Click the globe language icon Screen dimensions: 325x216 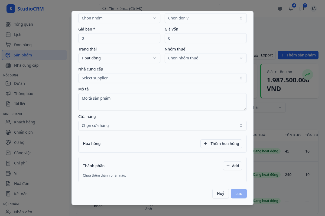[x=280, y=9]
